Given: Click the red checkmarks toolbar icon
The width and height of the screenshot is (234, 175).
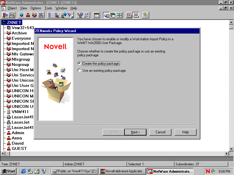Looking at the screenshot, I should [129, 15].
